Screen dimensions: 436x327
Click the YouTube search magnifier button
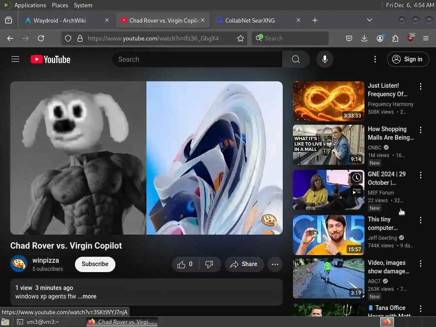click(296, 59)
